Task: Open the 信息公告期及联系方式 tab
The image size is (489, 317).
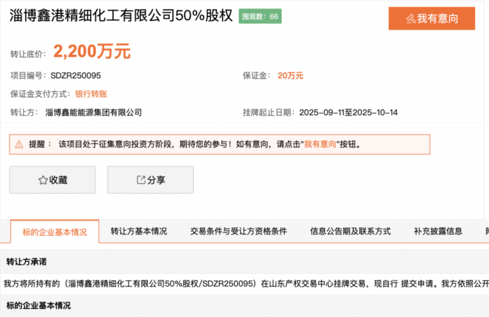Action: 350,231
